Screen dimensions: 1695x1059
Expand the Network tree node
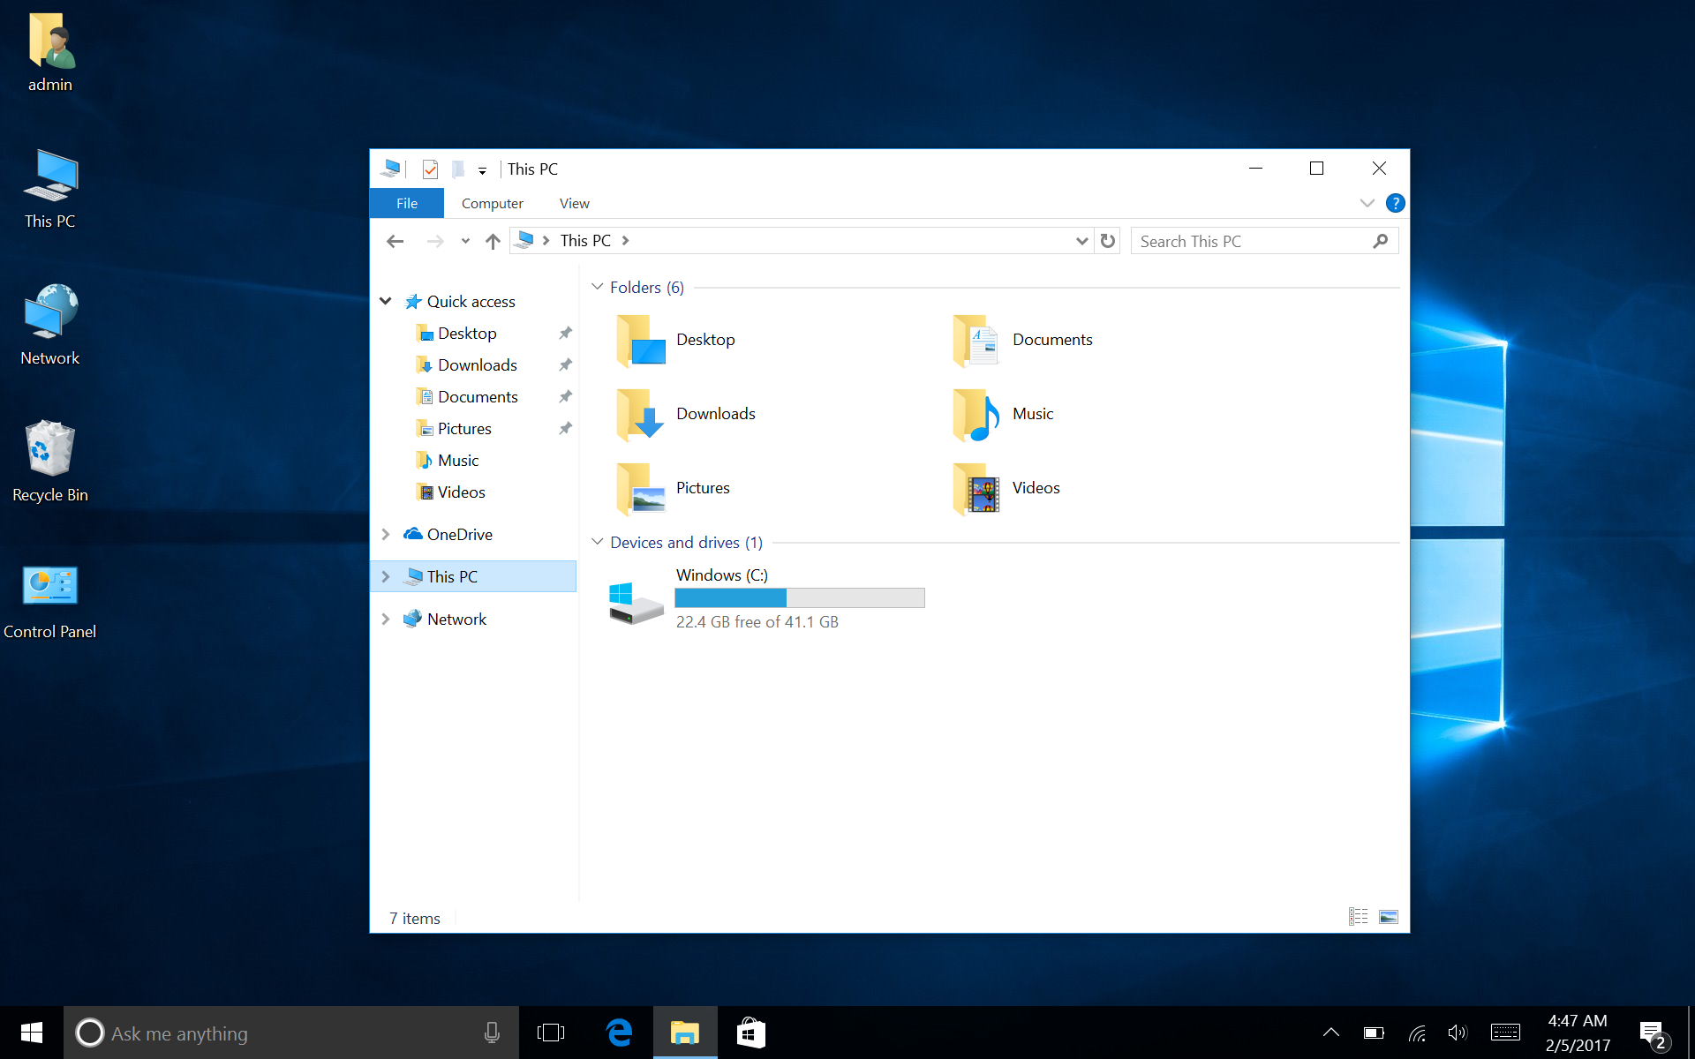(386, 619)
